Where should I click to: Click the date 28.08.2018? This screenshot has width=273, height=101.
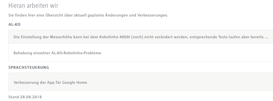coord(31,97)
